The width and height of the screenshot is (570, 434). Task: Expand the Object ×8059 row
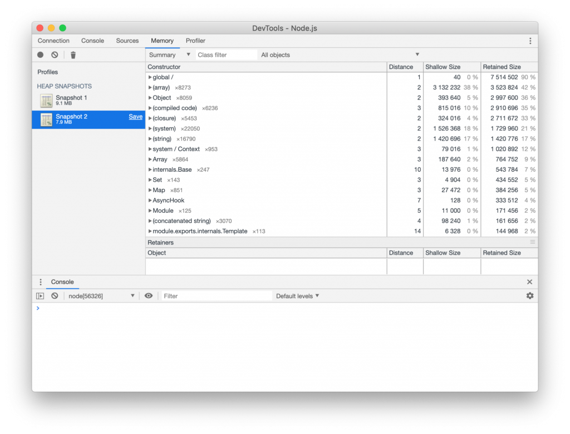click(x=150, y=98)
